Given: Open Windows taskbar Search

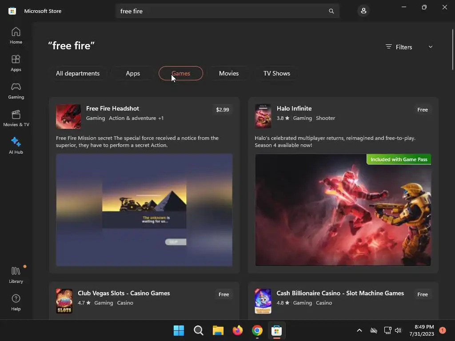Looking at the screenshot, I should (199, 330).
